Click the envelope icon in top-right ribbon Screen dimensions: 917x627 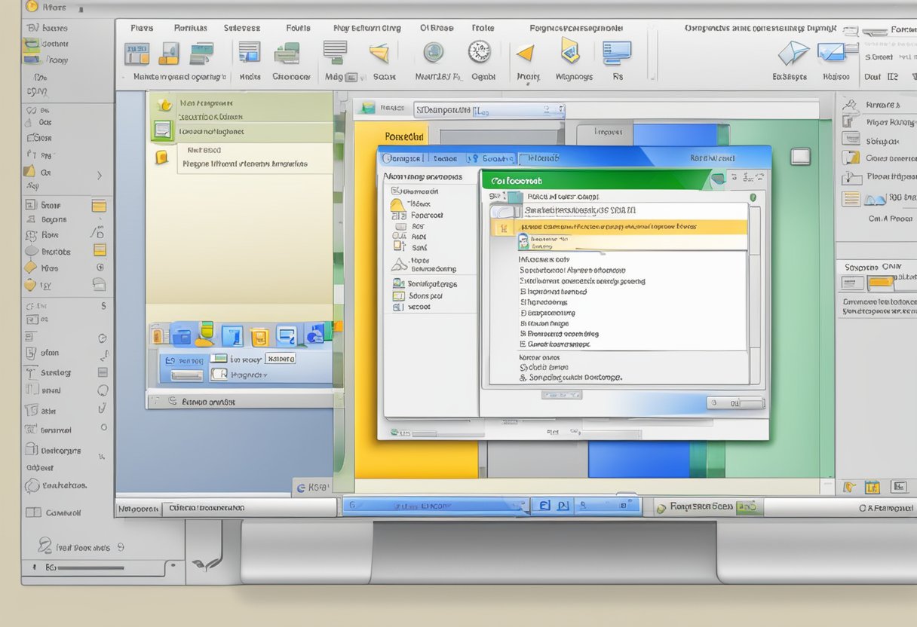point(792,53)
